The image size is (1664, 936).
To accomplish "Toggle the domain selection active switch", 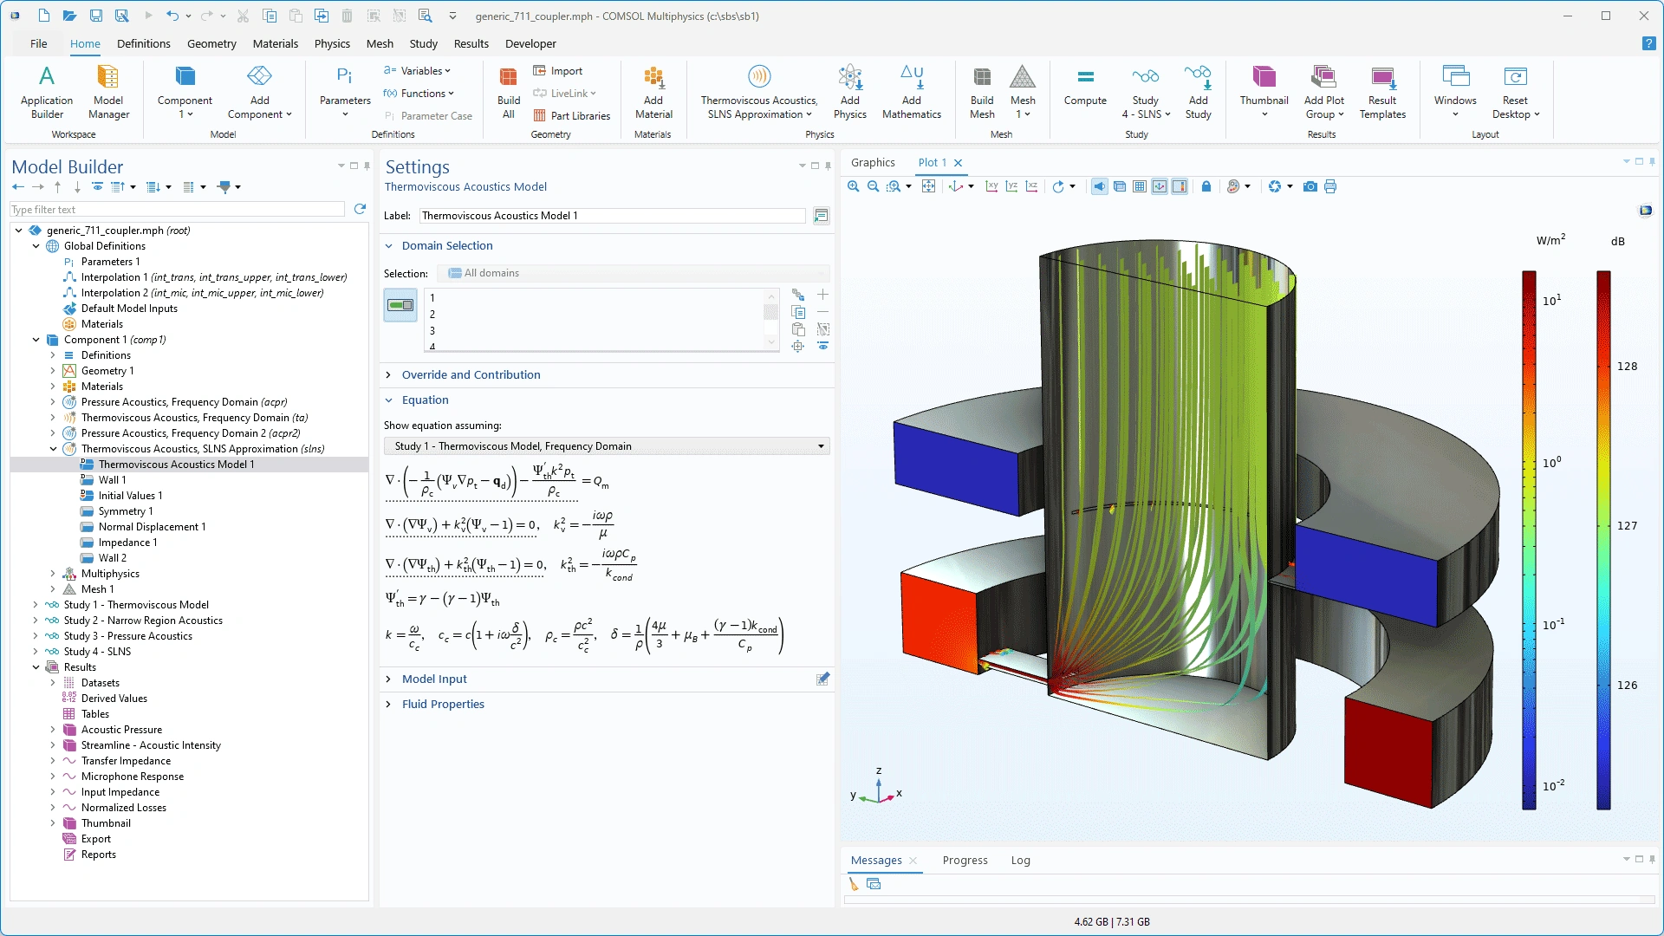I will (400, 305).
